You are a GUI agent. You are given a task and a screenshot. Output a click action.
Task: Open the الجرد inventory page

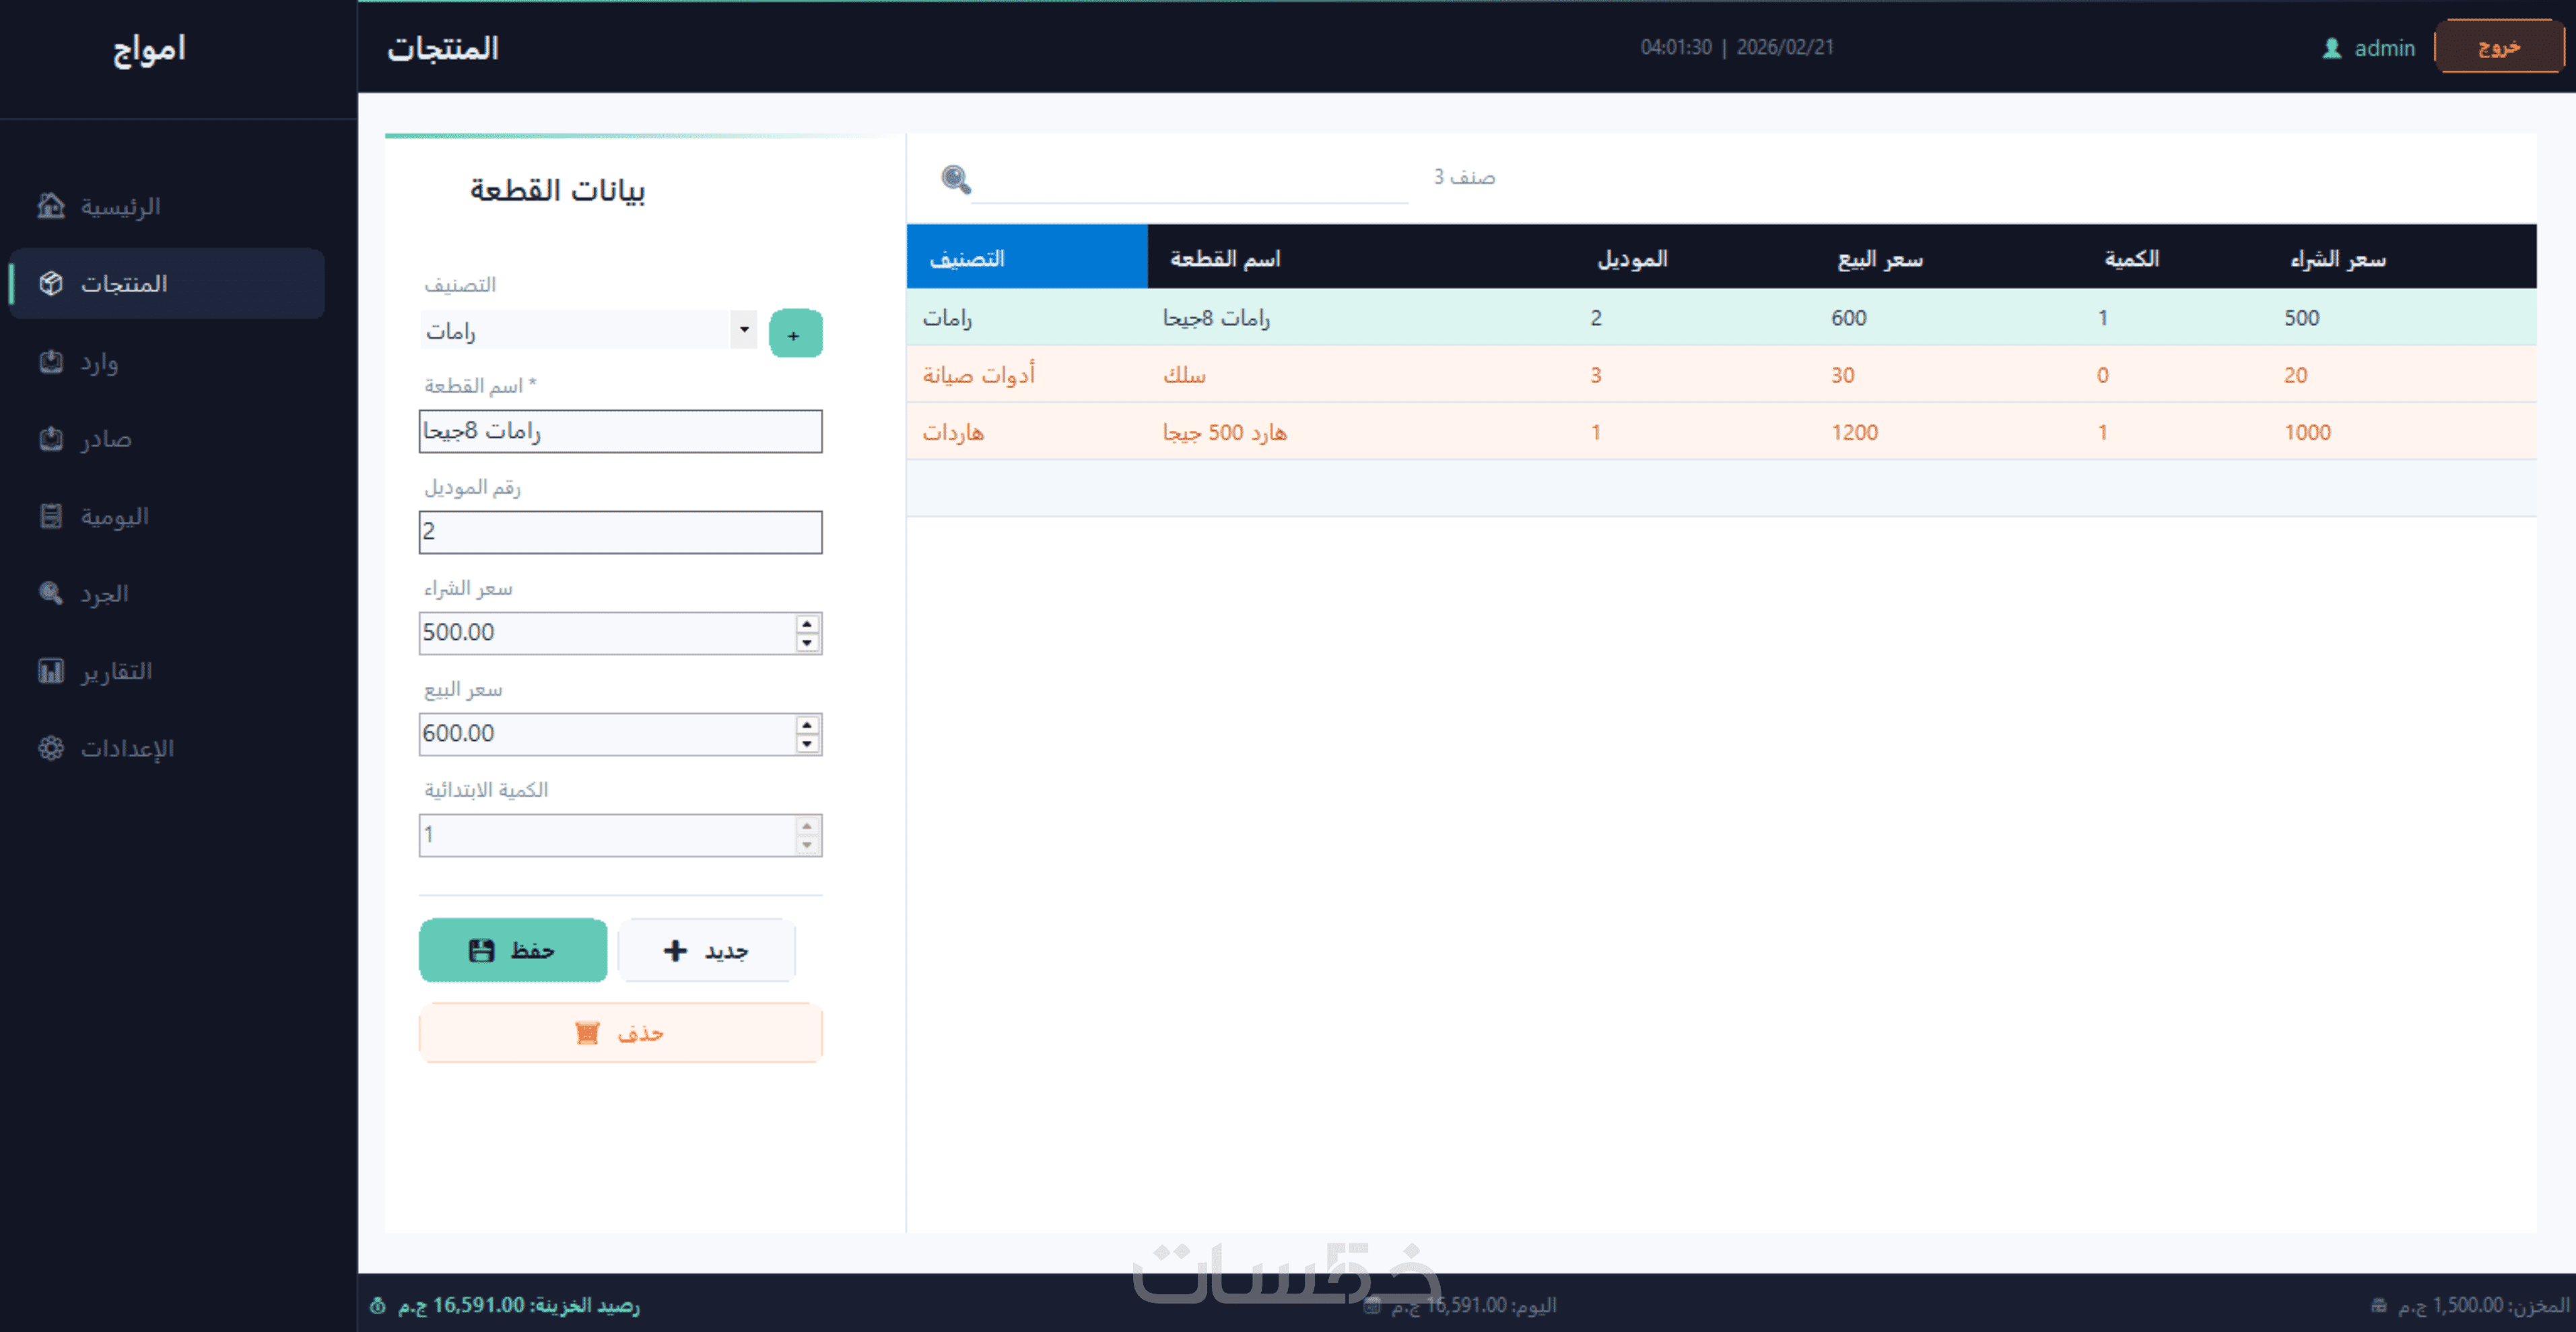tap(103, 593)
